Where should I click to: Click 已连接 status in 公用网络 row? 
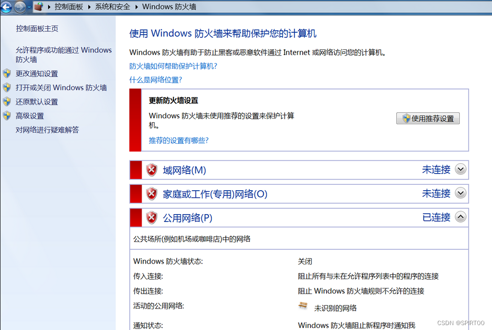coord(436,217)
